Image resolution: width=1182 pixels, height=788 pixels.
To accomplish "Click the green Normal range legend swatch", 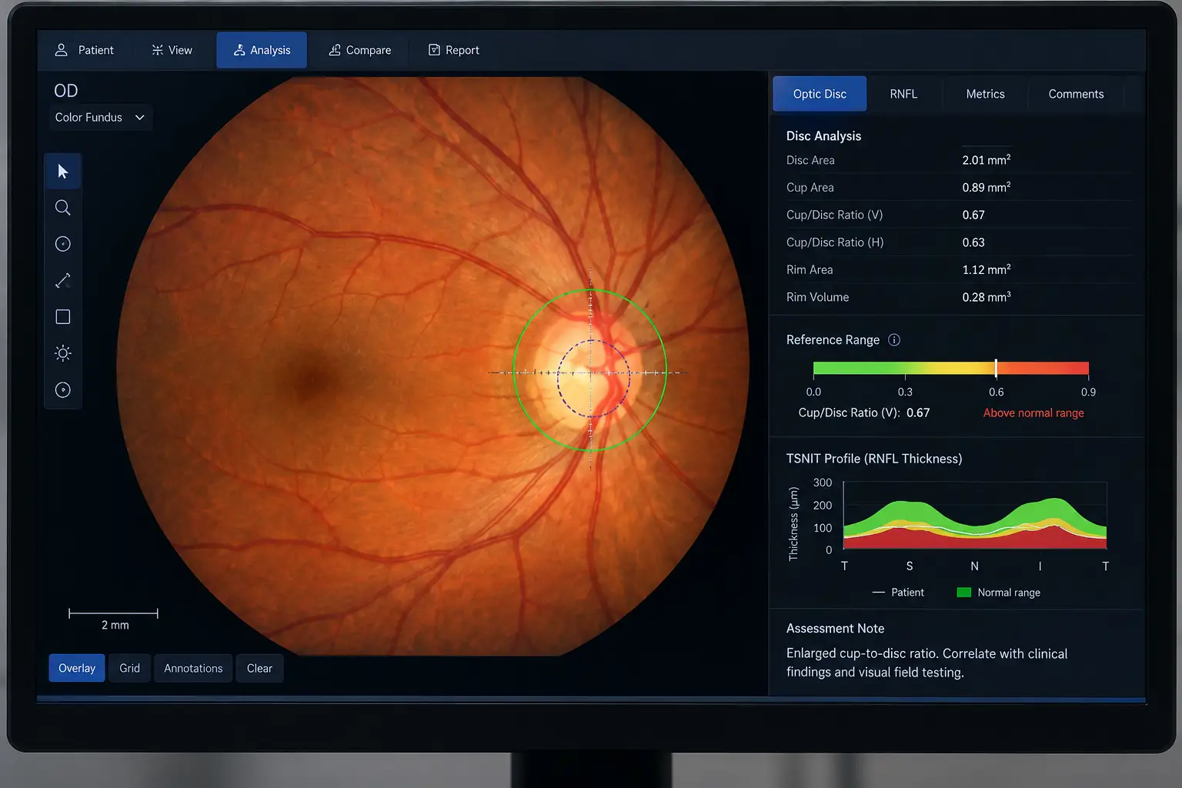I will pyautogui.click(x=963, y=593).
